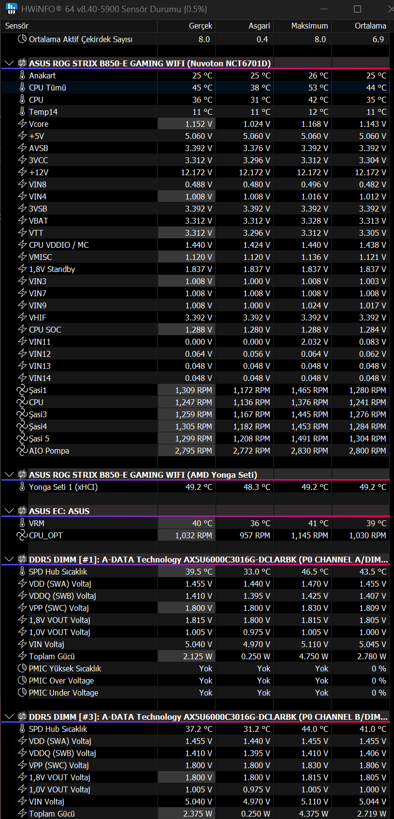Select the ASUS ROG STRIX B850-E (Nuvoton NCT6701D) header
The image size is (394, 819).
(x=149, y=63)
